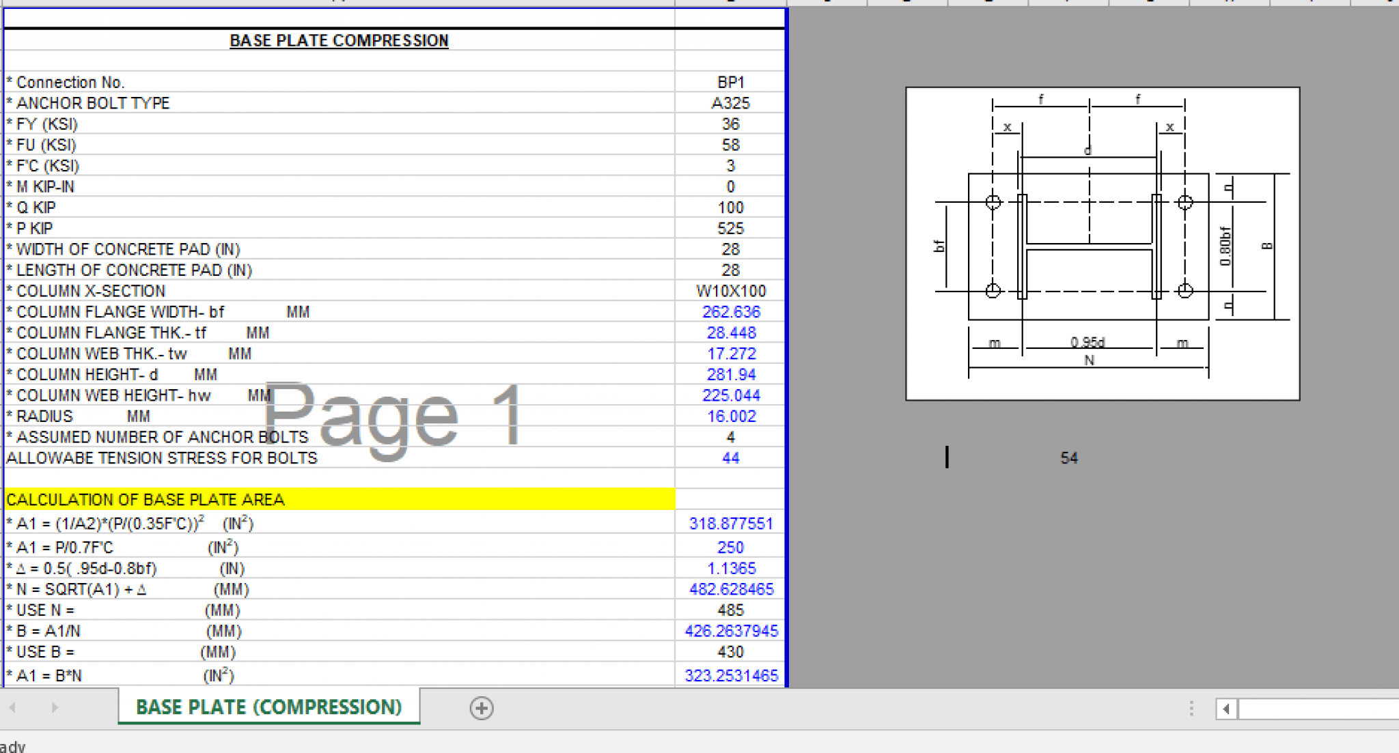Add a new sheet with plus icon
The width and height of the screenshot is (1399, 753).
coord(482,708)
